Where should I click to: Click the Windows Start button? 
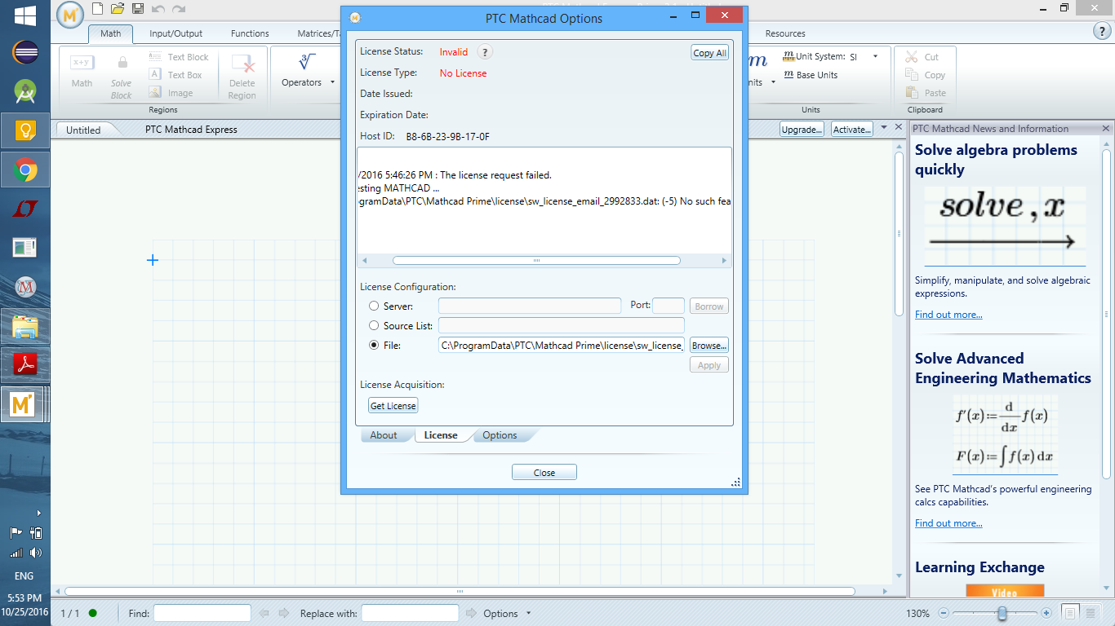[x=24, y=15]
